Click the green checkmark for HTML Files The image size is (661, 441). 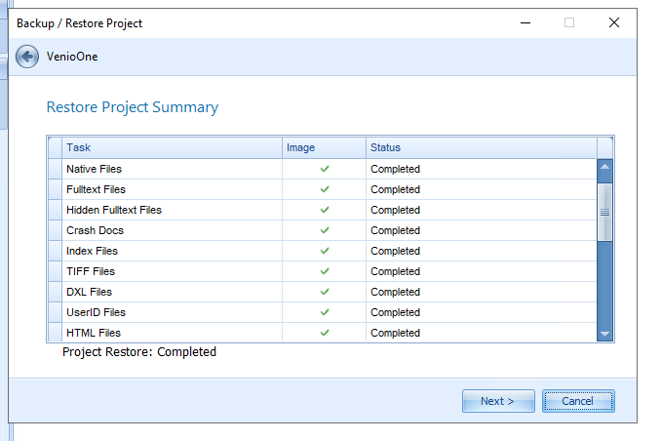(325, 333)
